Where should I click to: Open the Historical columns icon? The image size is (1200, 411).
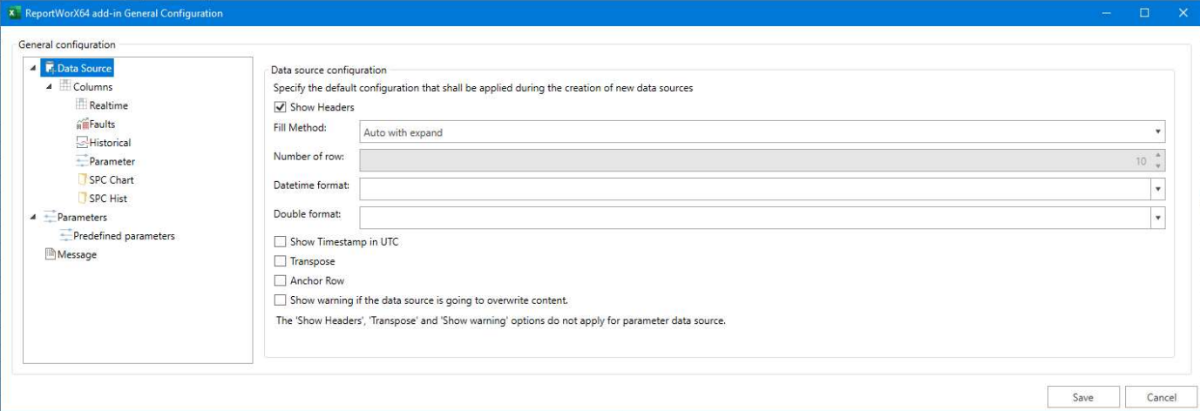pos(82,143)
